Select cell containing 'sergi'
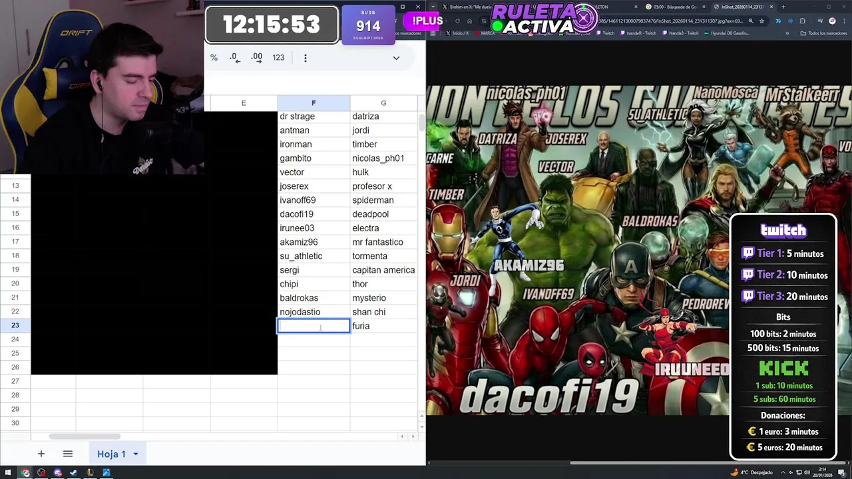The height and width of the screenshot is (479, 852). click(314, 270)
